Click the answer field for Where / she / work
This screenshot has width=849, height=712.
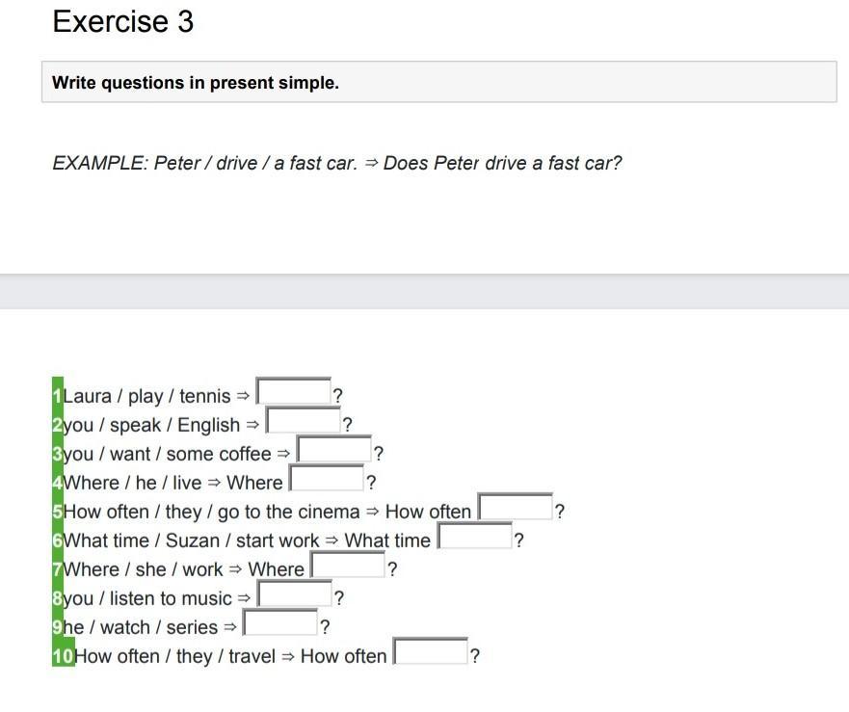[348, 565]
